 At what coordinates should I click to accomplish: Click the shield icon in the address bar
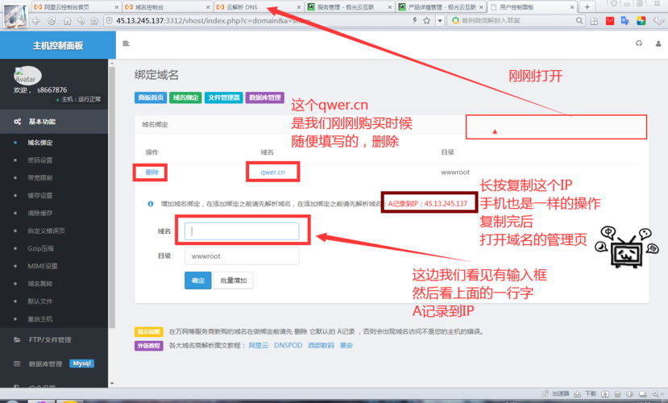(109, 20)
